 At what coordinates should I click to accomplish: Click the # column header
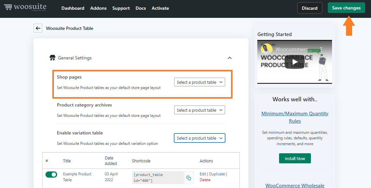46,161
